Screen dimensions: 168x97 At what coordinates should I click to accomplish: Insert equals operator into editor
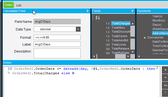point(165,78)
